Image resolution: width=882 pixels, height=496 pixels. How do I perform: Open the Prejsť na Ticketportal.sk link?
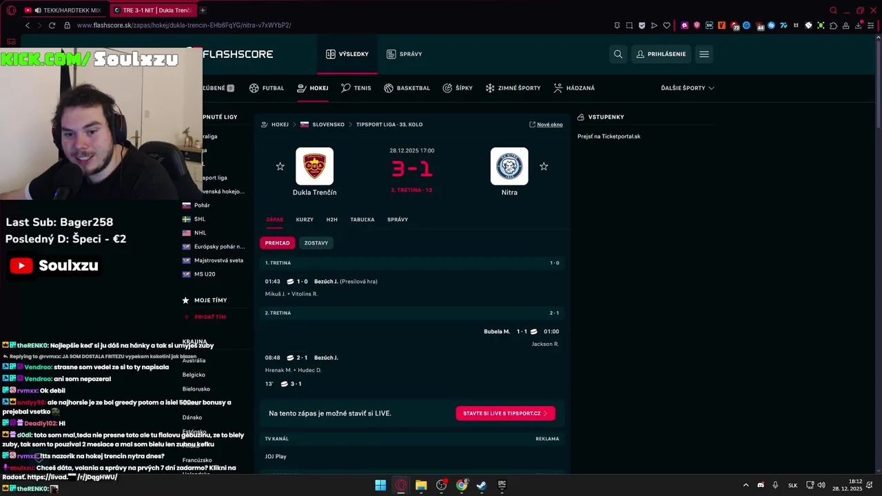point(608,136)
